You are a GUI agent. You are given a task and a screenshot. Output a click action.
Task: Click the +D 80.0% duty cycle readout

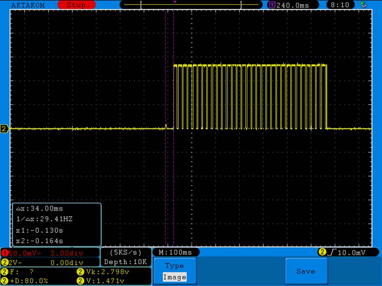pyautogui.click(x=28, y=281)
